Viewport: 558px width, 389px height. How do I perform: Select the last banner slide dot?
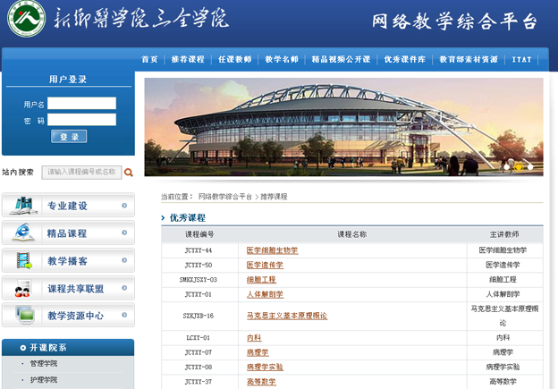(529, 165)
